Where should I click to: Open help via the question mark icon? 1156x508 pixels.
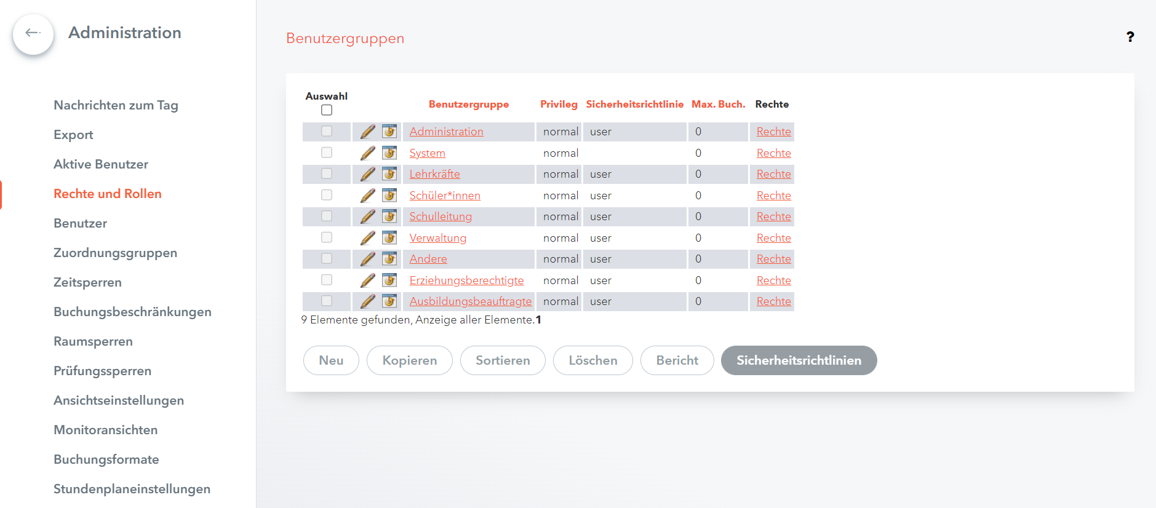(1130, 37)
